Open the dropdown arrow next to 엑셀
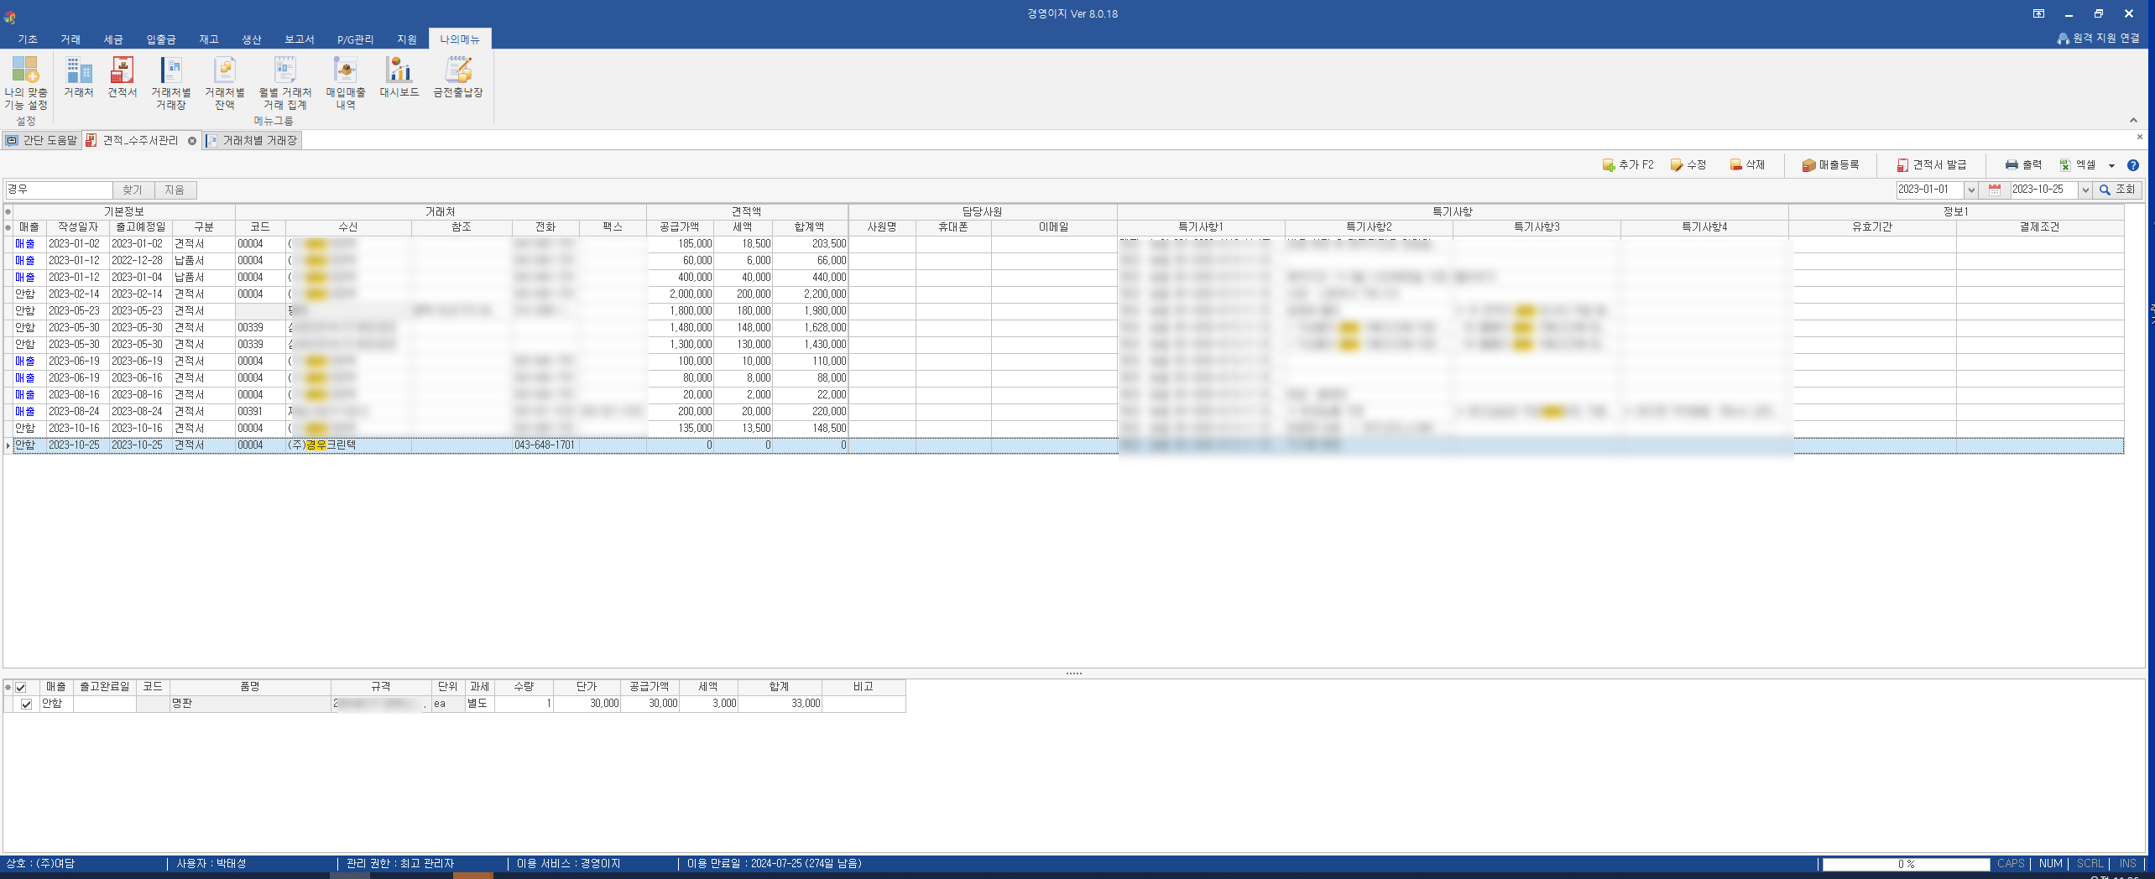This screenshot has width=2155, height=879. coord(2111,166)
